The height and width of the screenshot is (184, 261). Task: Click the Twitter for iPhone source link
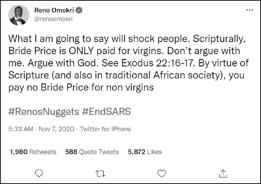point(105,129)
